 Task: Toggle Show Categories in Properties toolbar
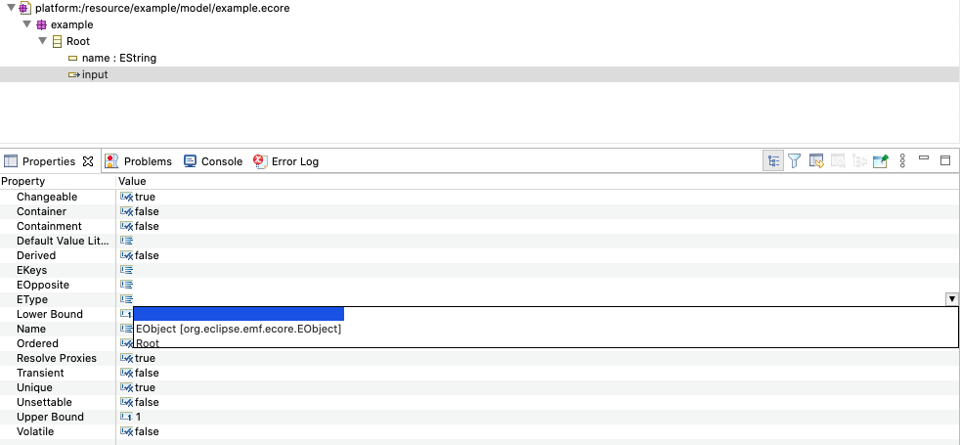(x=773, y=161)
